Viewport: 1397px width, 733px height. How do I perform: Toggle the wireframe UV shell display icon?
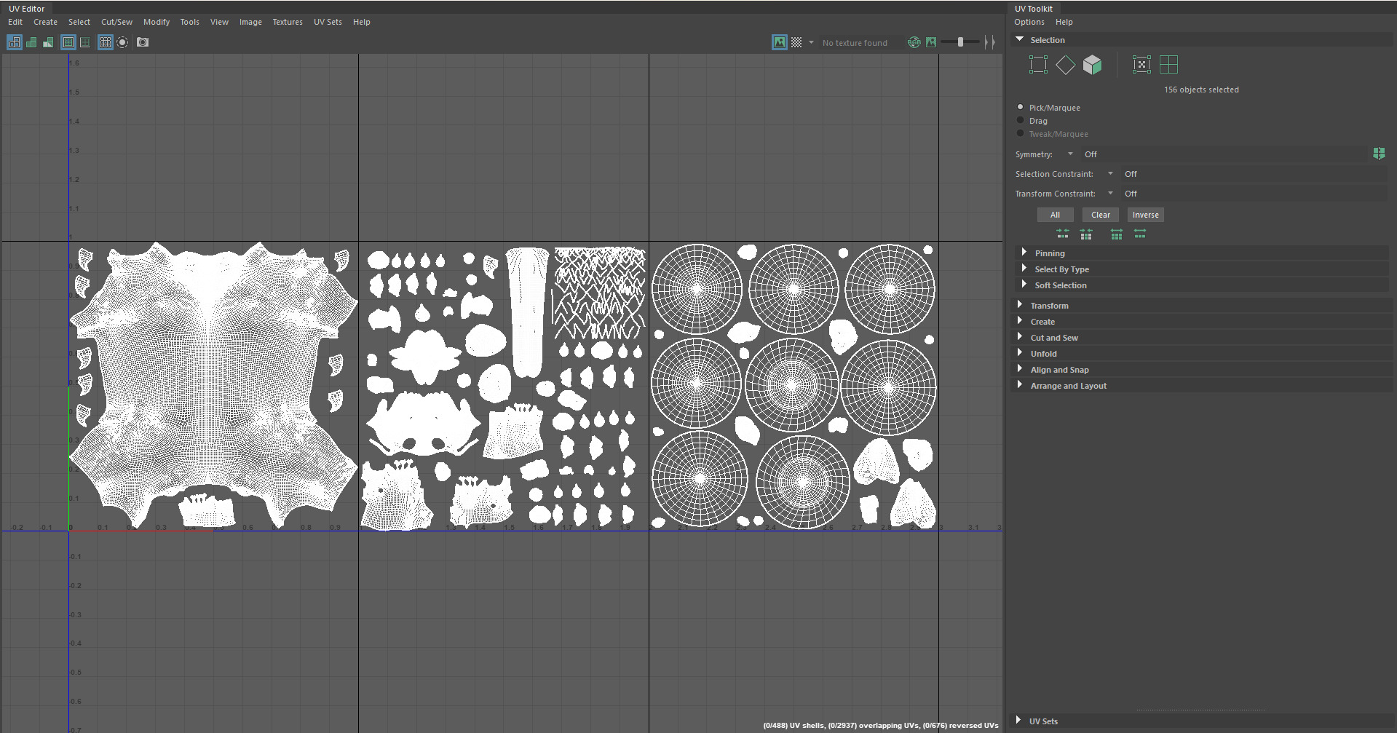15,42
